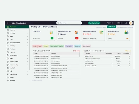Screen dimensions: 139x104
Task: Expand the Purchase menu chevron
Action: pos(27,33)
